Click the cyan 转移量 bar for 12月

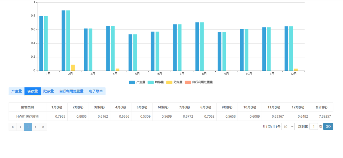point(291,49)
